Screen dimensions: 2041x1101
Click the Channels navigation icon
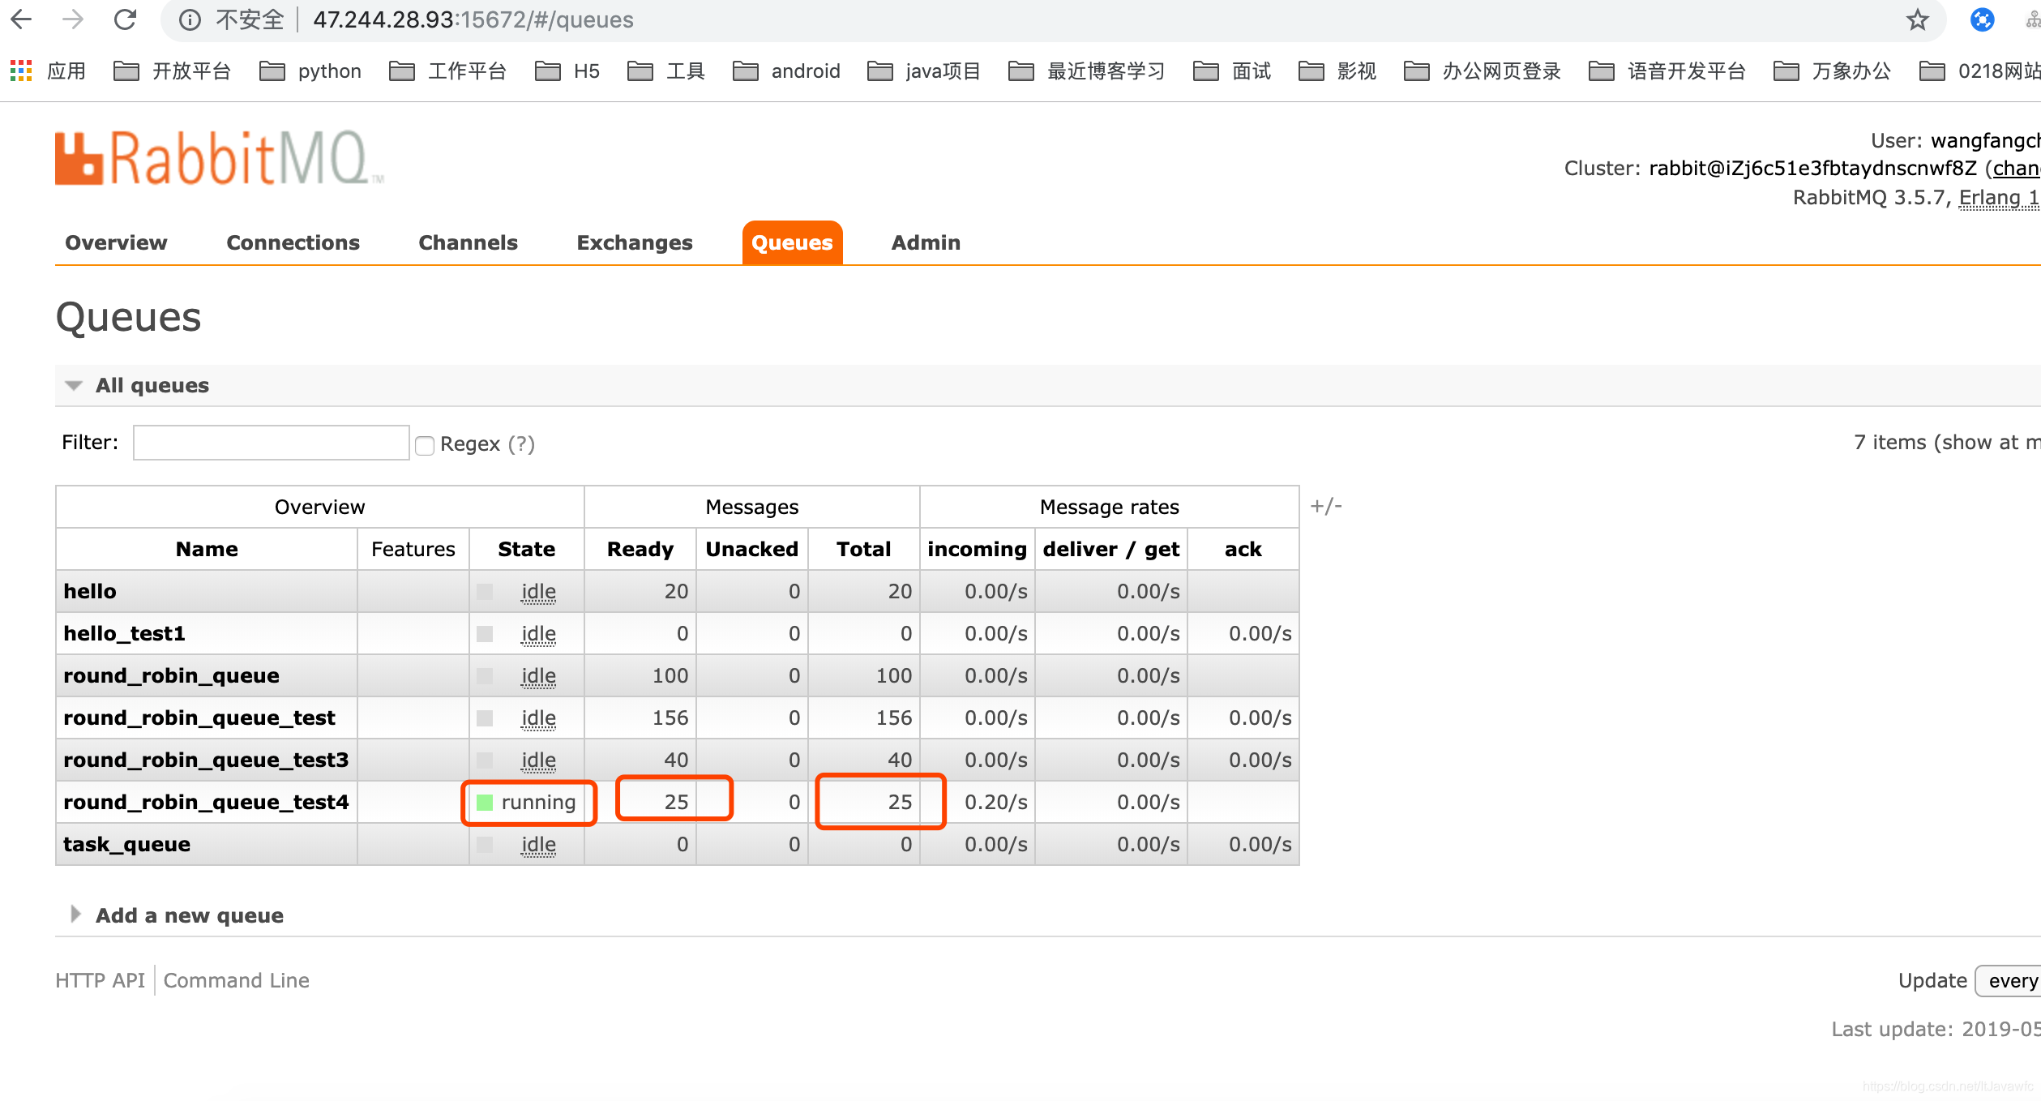[x=468, y=242]
